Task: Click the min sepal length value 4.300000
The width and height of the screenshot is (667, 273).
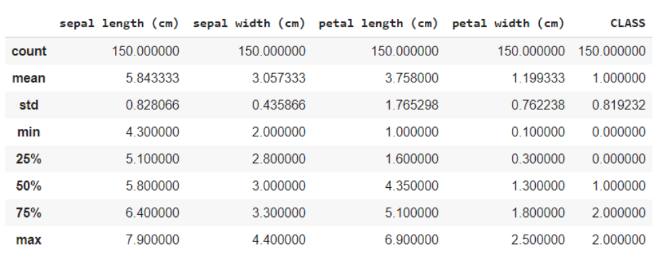Action: coord(152,132)
